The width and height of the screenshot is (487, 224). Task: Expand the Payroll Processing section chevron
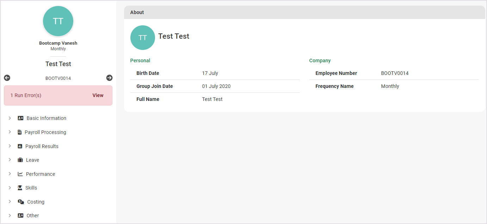tap(10, 132)
